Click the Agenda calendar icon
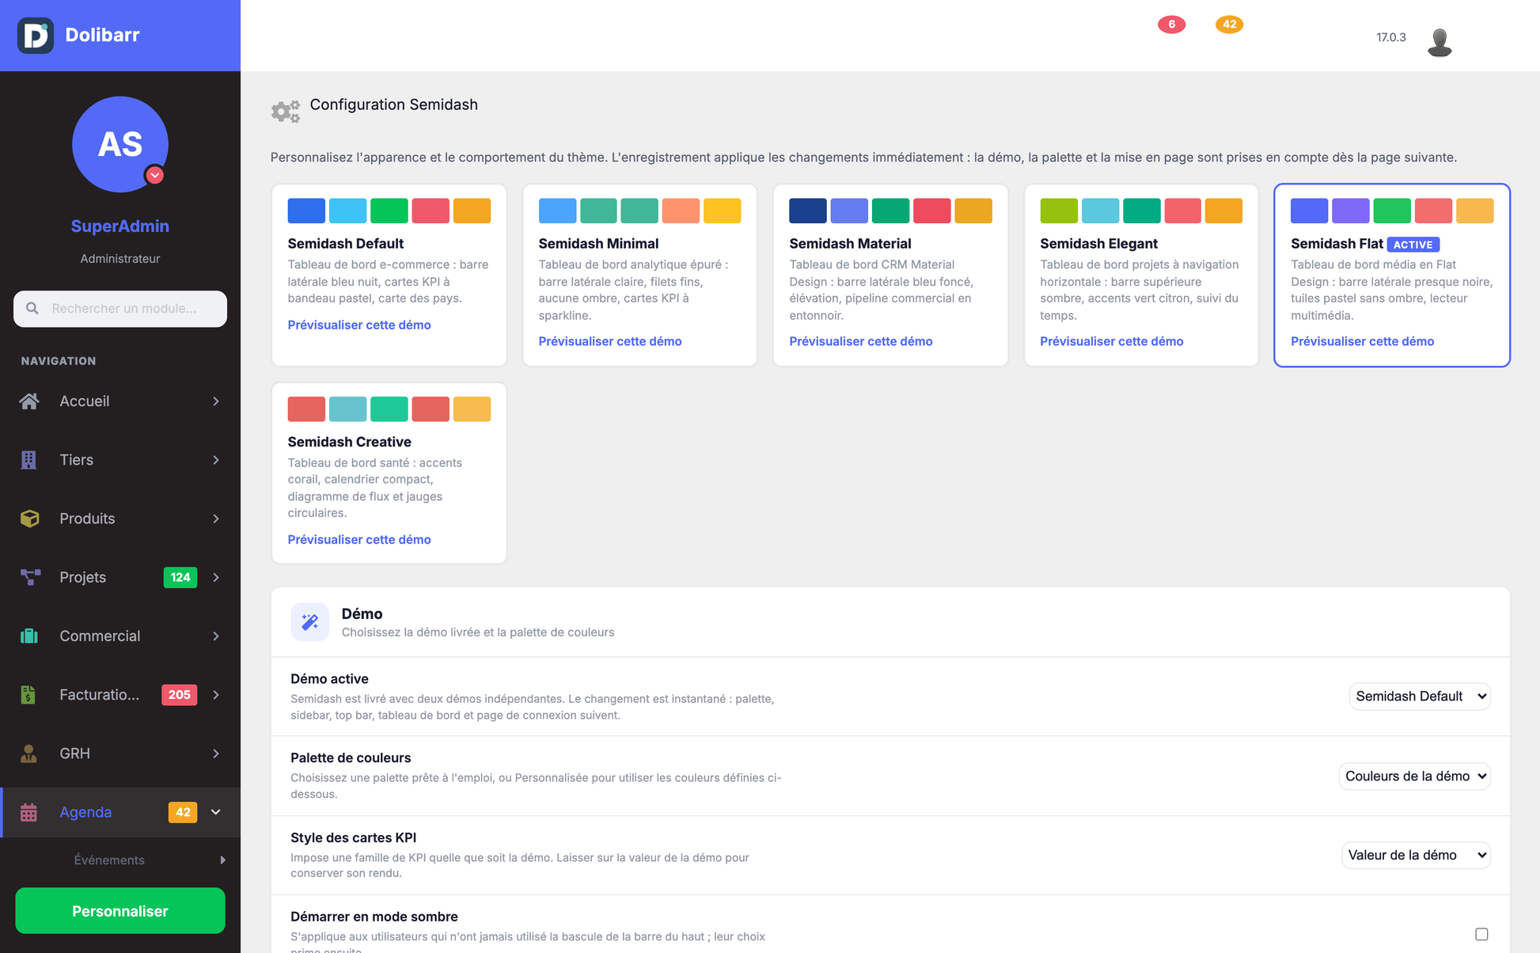This screenshot has width=1540, height=953. tap(28, 812)
